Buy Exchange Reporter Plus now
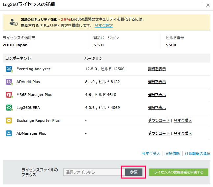 183,120
